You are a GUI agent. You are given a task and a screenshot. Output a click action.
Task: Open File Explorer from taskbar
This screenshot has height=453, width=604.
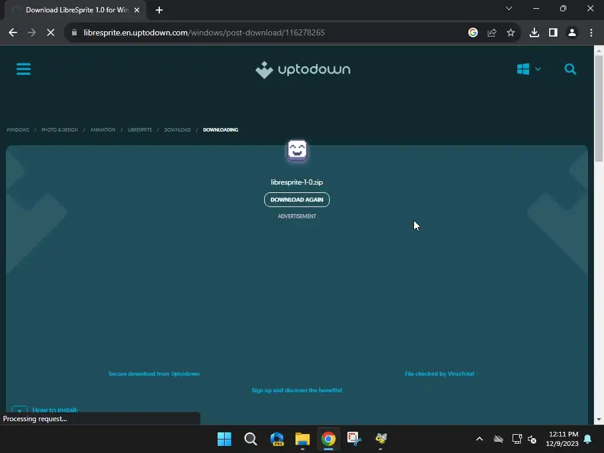(303, 439)
